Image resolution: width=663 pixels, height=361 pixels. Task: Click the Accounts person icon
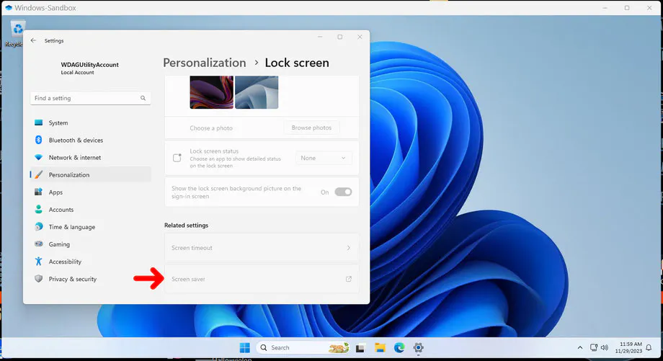click(x=38, y=209)
